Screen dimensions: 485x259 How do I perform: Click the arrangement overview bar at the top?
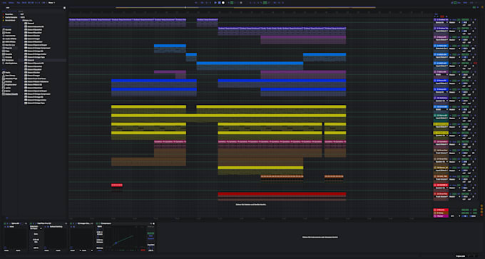coord(245,7)
